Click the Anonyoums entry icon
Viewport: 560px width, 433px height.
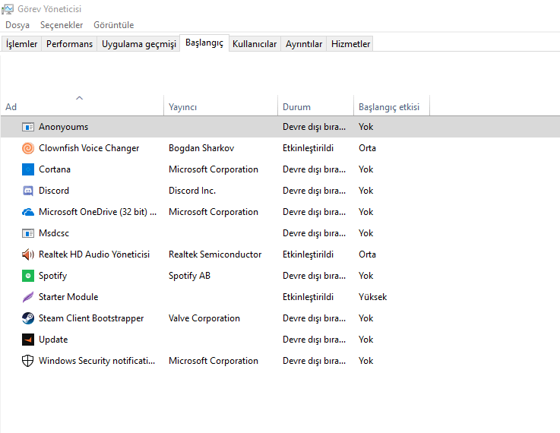pos(28,127)
